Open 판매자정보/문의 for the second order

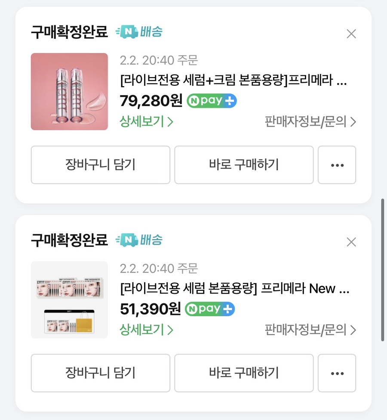pyautogui.click(x=310, y=330)
